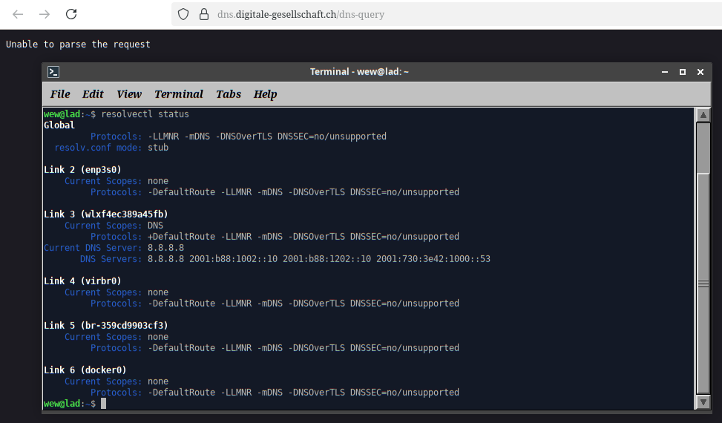Screen dimensions: 722x423
Task: Click 'Current DNS Server:' label
Action: point(93,248)
